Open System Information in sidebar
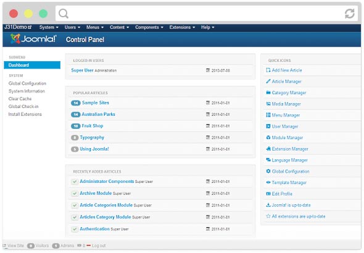This screenshot has width=364, height=253. point(27,91)
